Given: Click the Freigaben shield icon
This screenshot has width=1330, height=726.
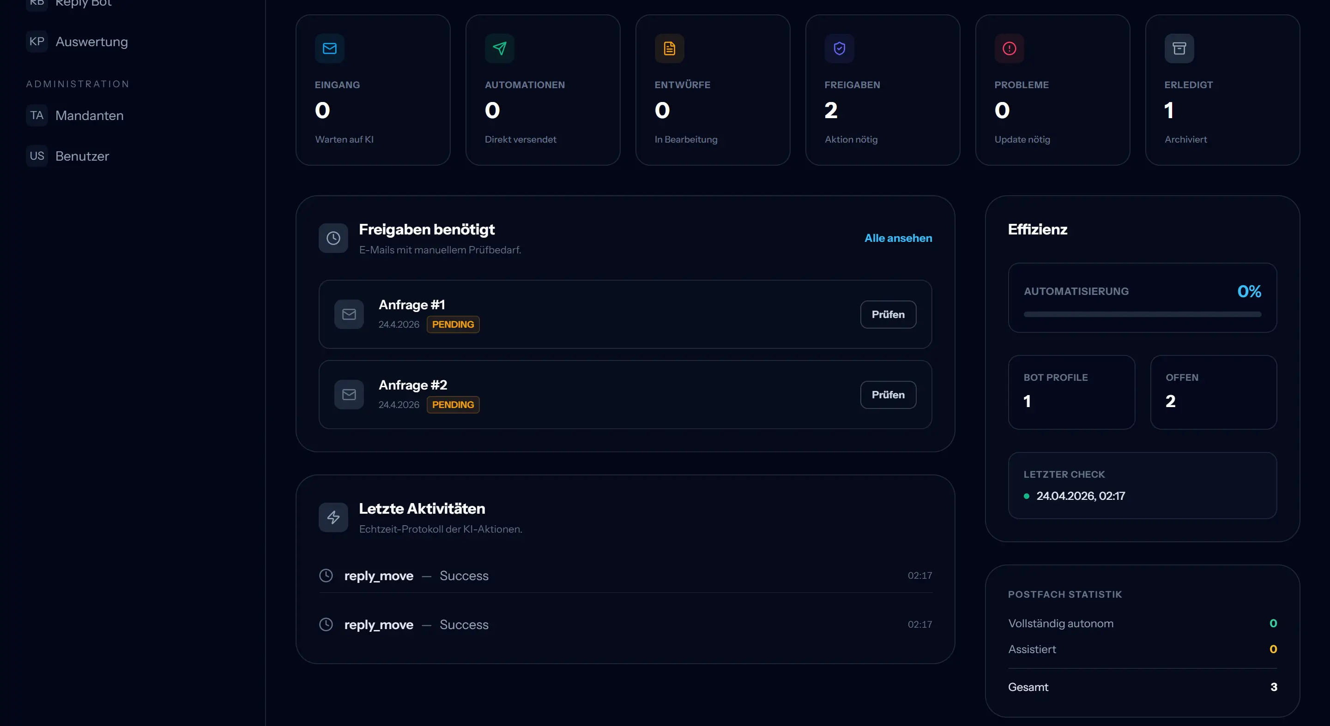Looking at the screenshot, I should coord(839,48).
